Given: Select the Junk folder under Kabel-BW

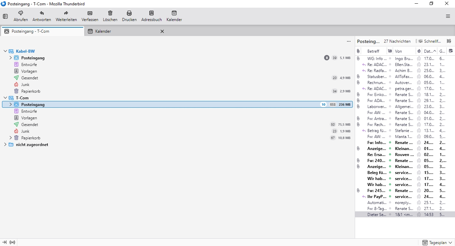Looking at the screenshot, I should [25, 85].
